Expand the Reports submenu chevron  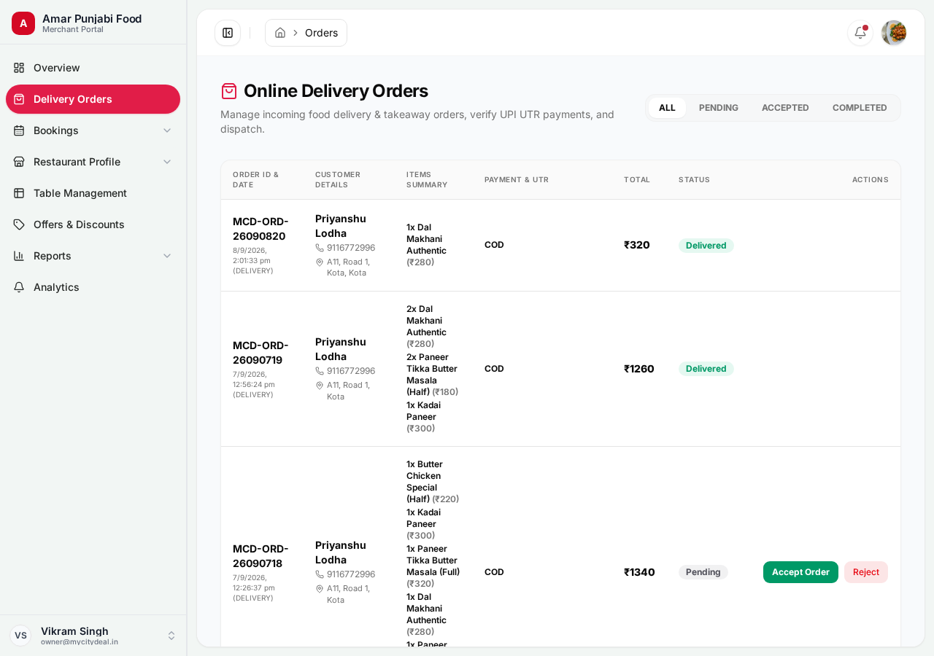pos(167,256)
